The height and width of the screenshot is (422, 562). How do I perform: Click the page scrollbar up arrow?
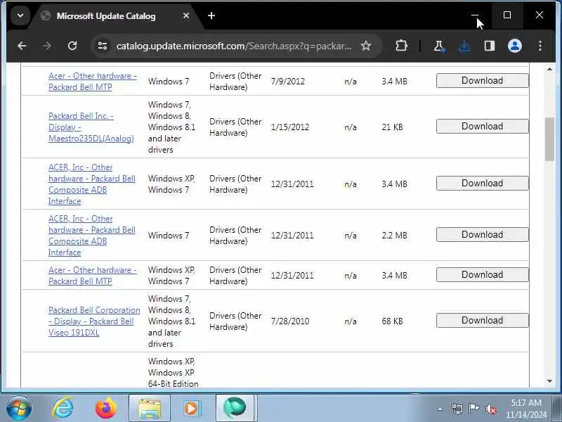pos(549,69)
